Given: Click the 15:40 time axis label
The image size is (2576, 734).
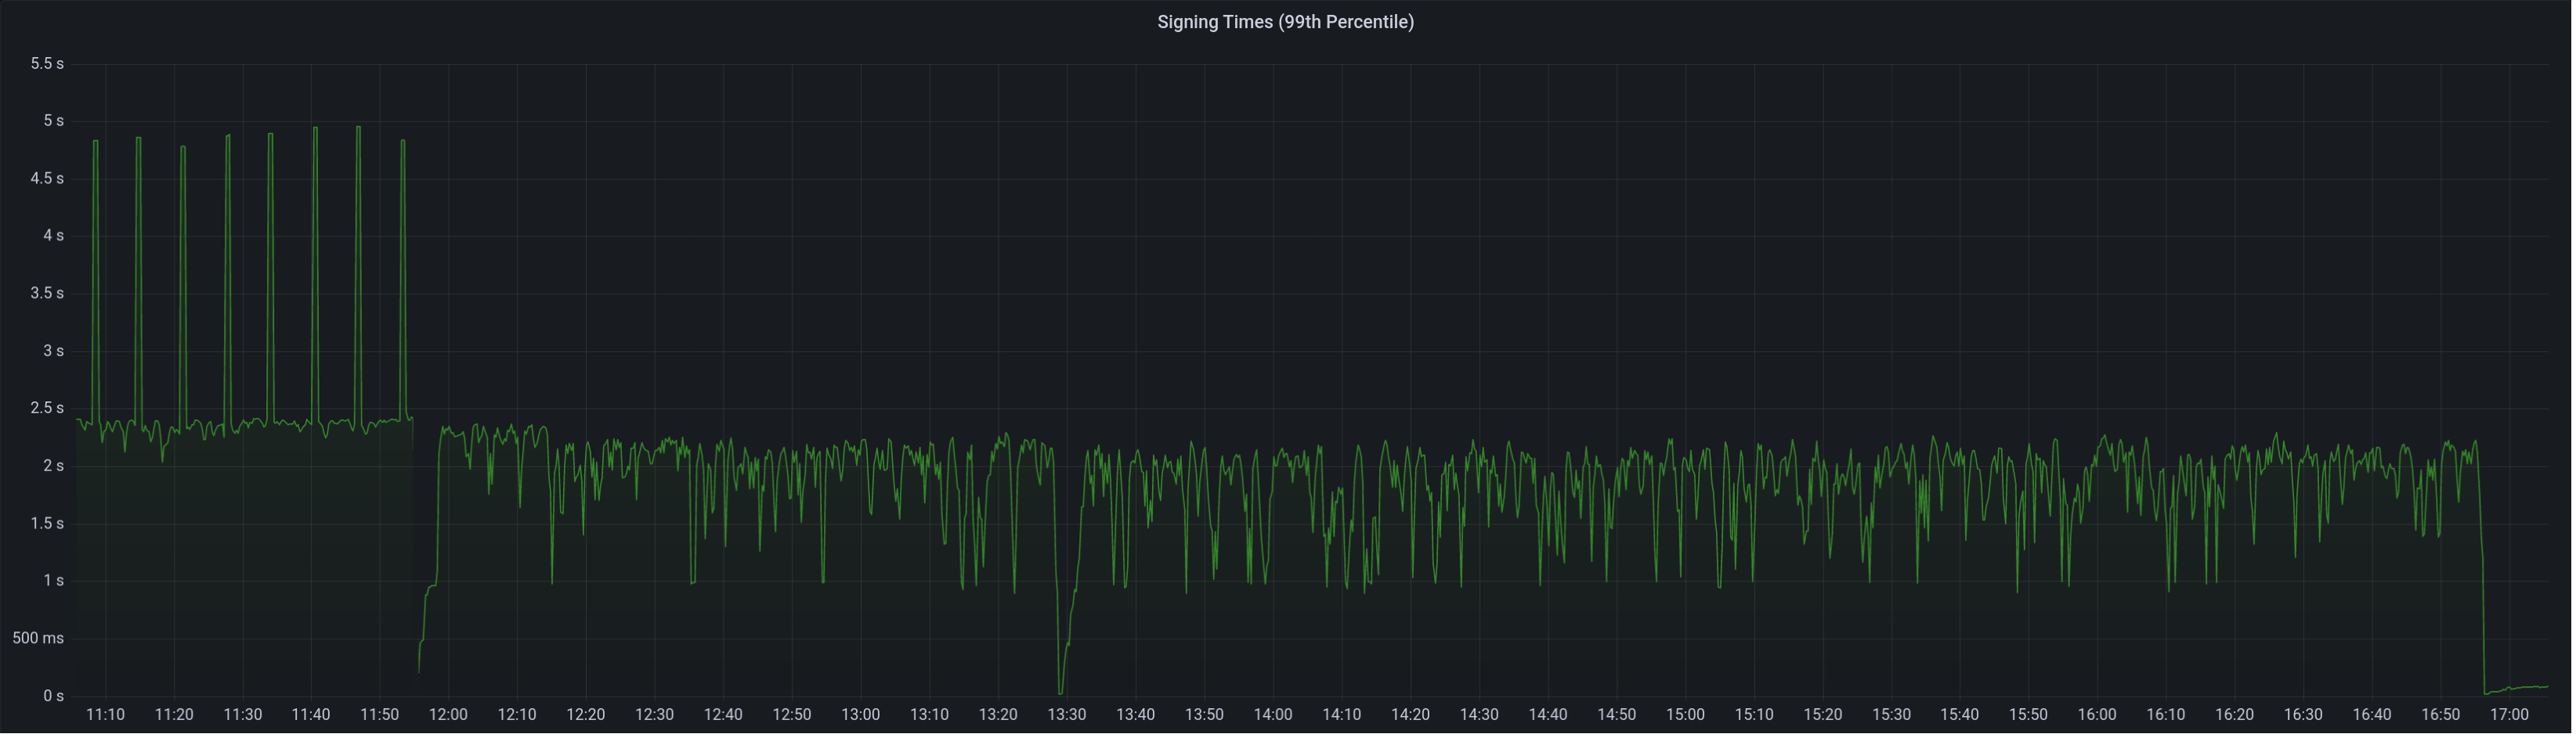Looking at the screenshot, I should [x=1959, y=715].
